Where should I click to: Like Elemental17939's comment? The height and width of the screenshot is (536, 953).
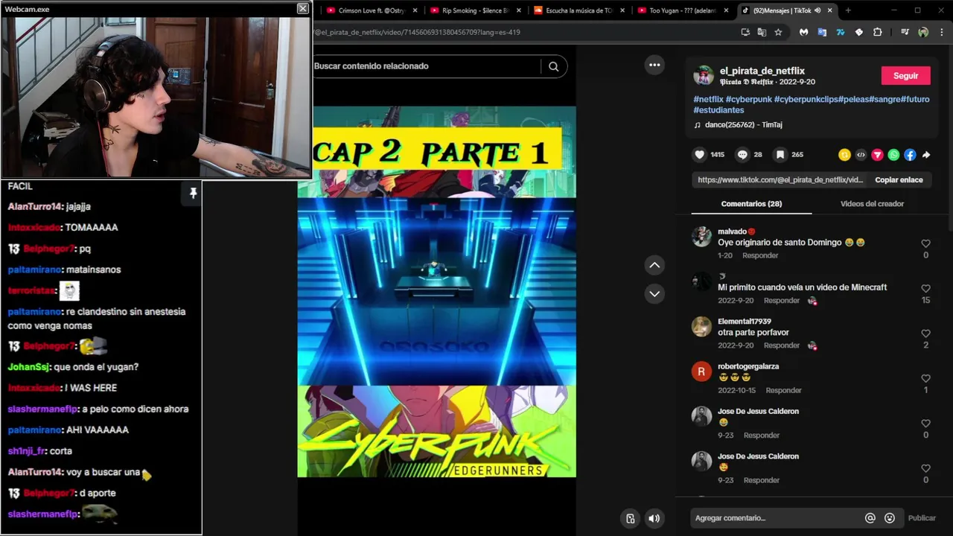click(x=925, y=334)
